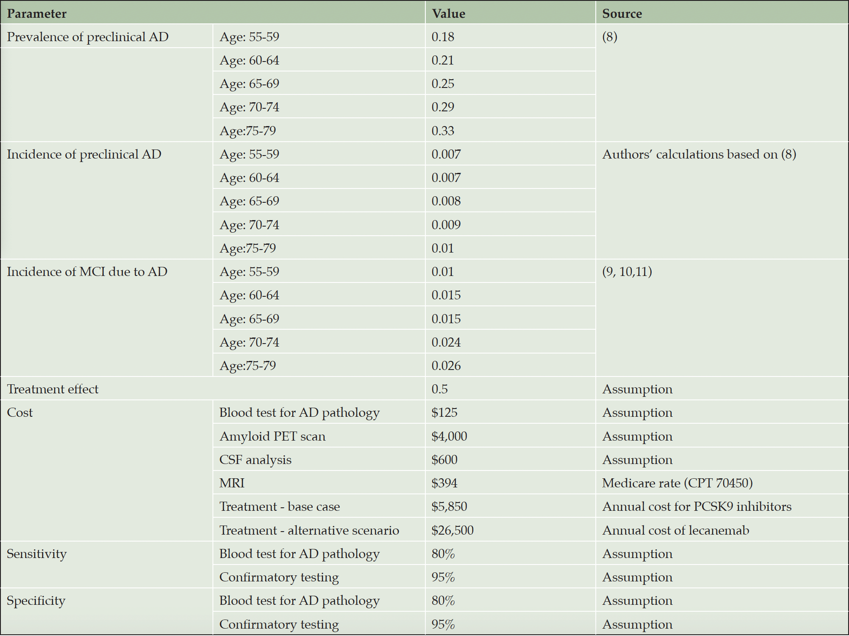Select the $394 cost value
This screenshot has height=636, width=849.
pyautogui.click(x=444, y=483)
